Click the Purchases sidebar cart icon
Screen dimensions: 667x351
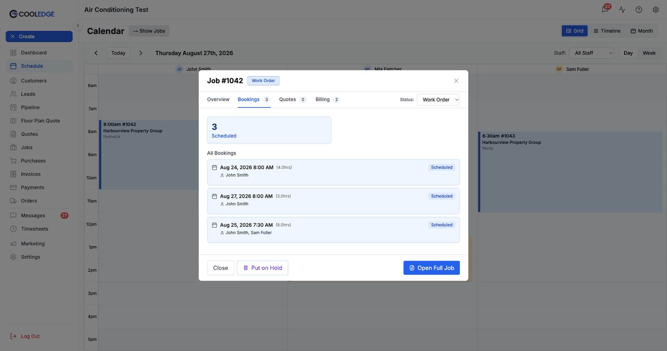click(13, 161)
